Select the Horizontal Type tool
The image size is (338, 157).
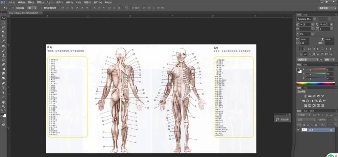(3, 87)
